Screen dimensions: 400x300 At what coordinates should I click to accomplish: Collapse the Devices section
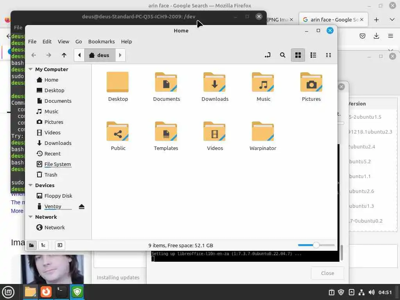30,185
